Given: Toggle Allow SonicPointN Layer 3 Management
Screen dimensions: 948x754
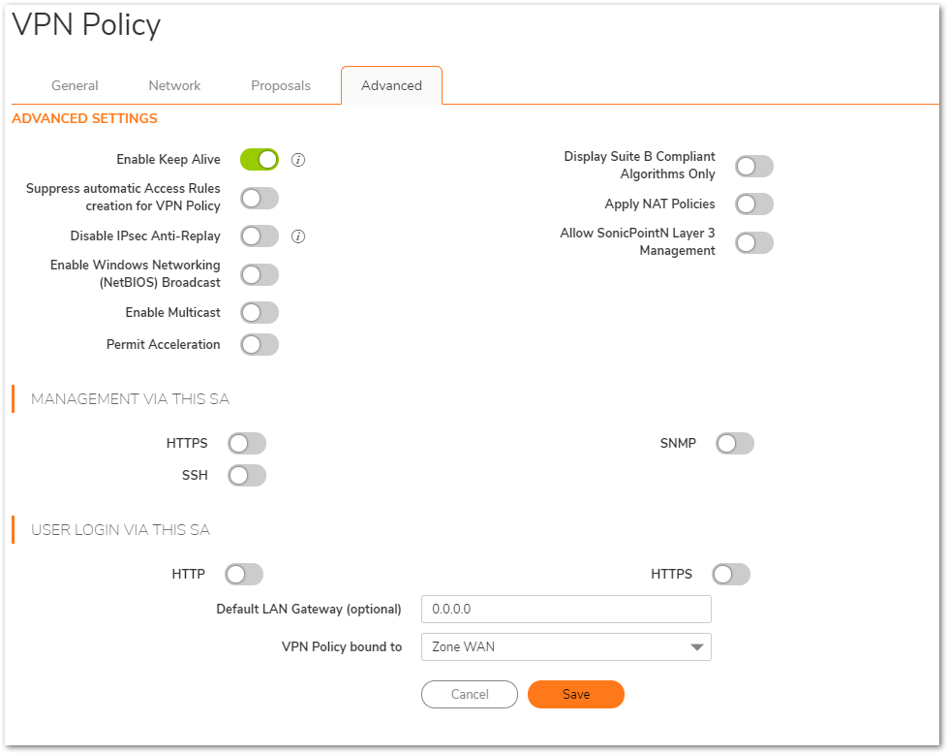Looking at the screenshot, I should pos(754,242).
